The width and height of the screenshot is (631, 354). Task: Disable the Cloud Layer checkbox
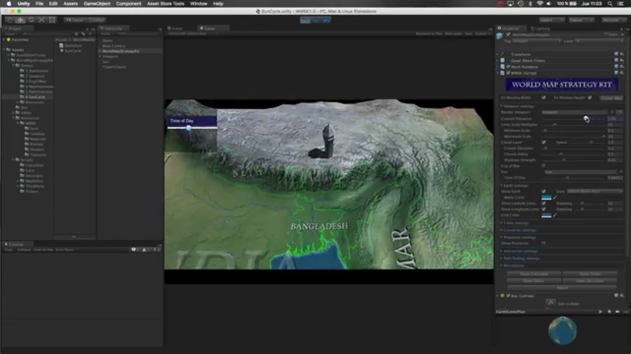click(544, 143)
